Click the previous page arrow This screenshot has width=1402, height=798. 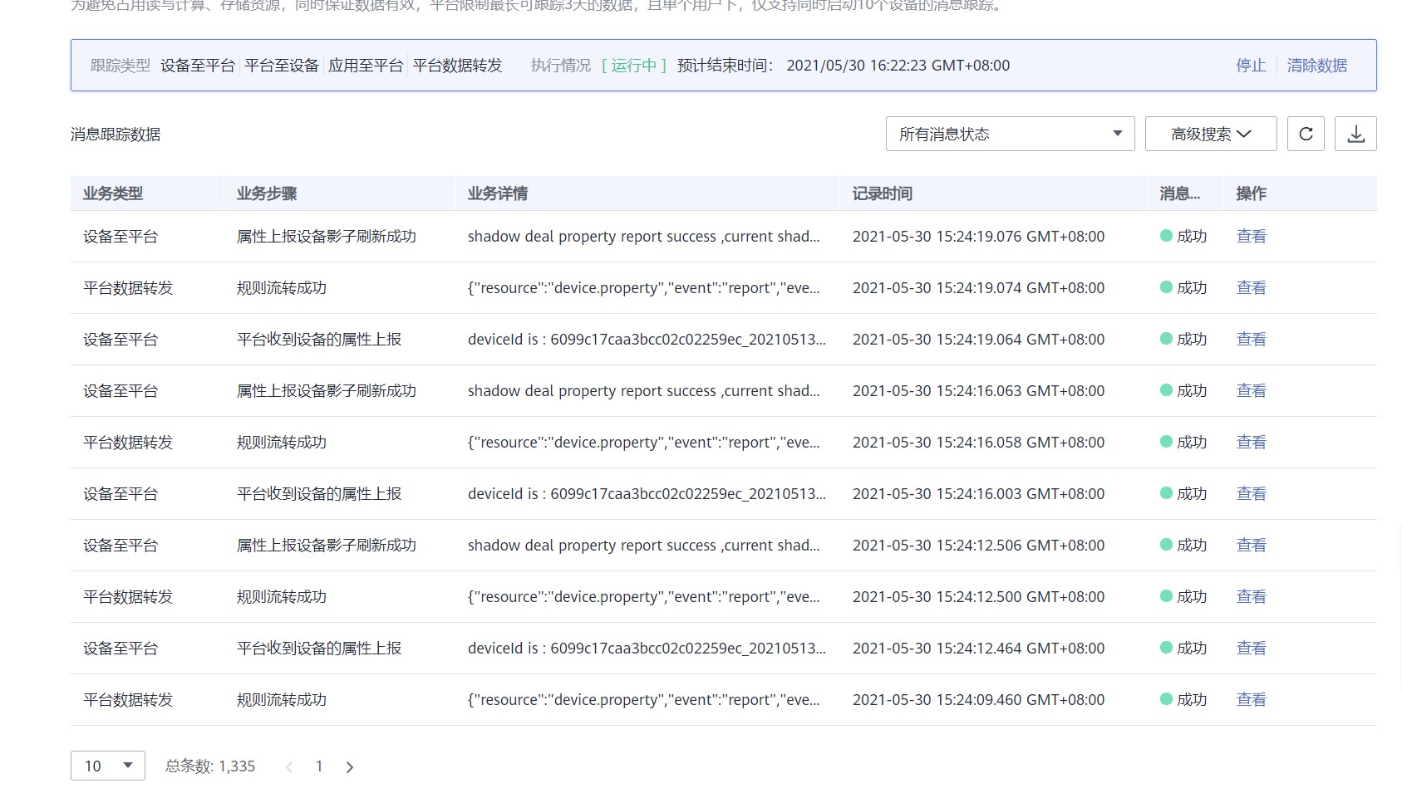(289, 766)
